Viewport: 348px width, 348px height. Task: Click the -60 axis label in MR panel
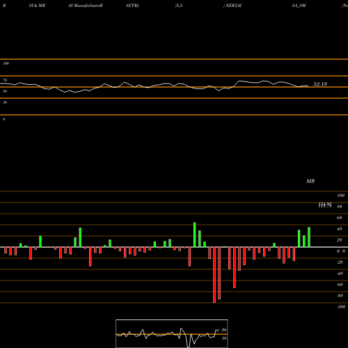coord(340,285)
